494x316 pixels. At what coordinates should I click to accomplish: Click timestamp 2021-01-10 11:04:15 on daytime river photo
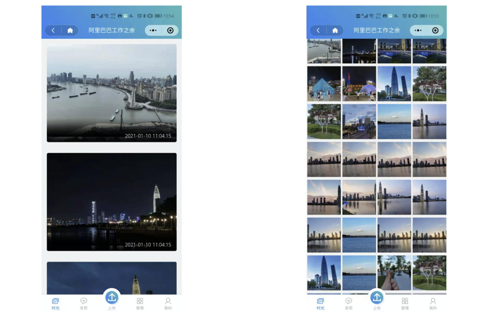[148, 136]
